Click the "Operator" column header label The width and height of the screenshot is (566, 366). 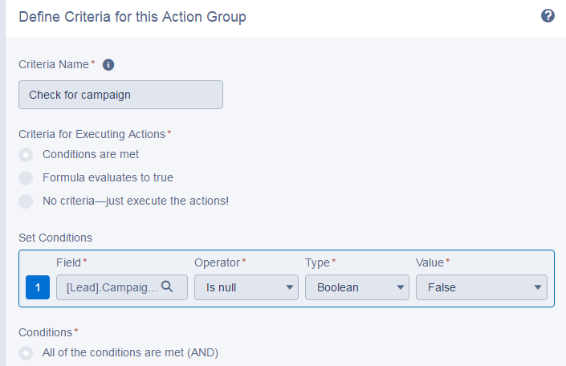[218, 262]
